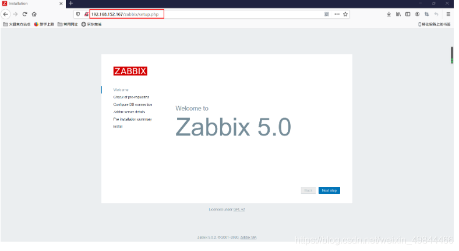Click the ZABBIX logo

[130, 71]
